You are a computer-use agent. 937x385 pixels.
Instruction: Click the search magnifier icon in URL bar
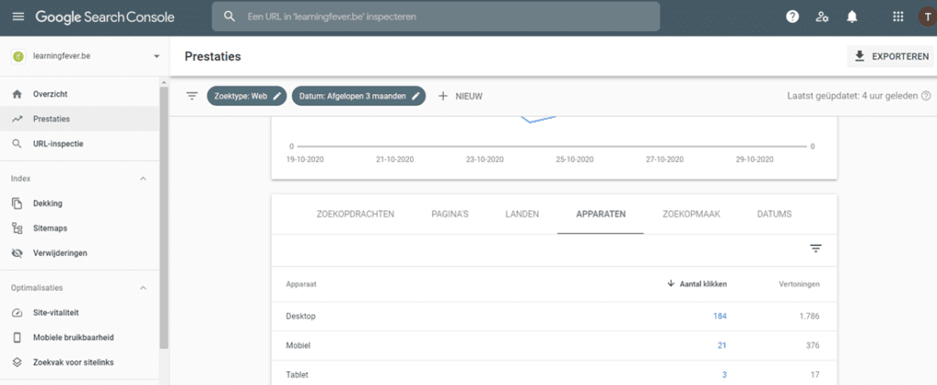point(230,16)
